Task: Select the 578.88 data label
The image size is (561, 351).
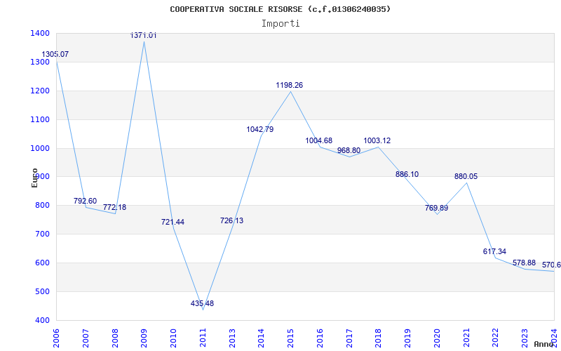Action: 524,263
